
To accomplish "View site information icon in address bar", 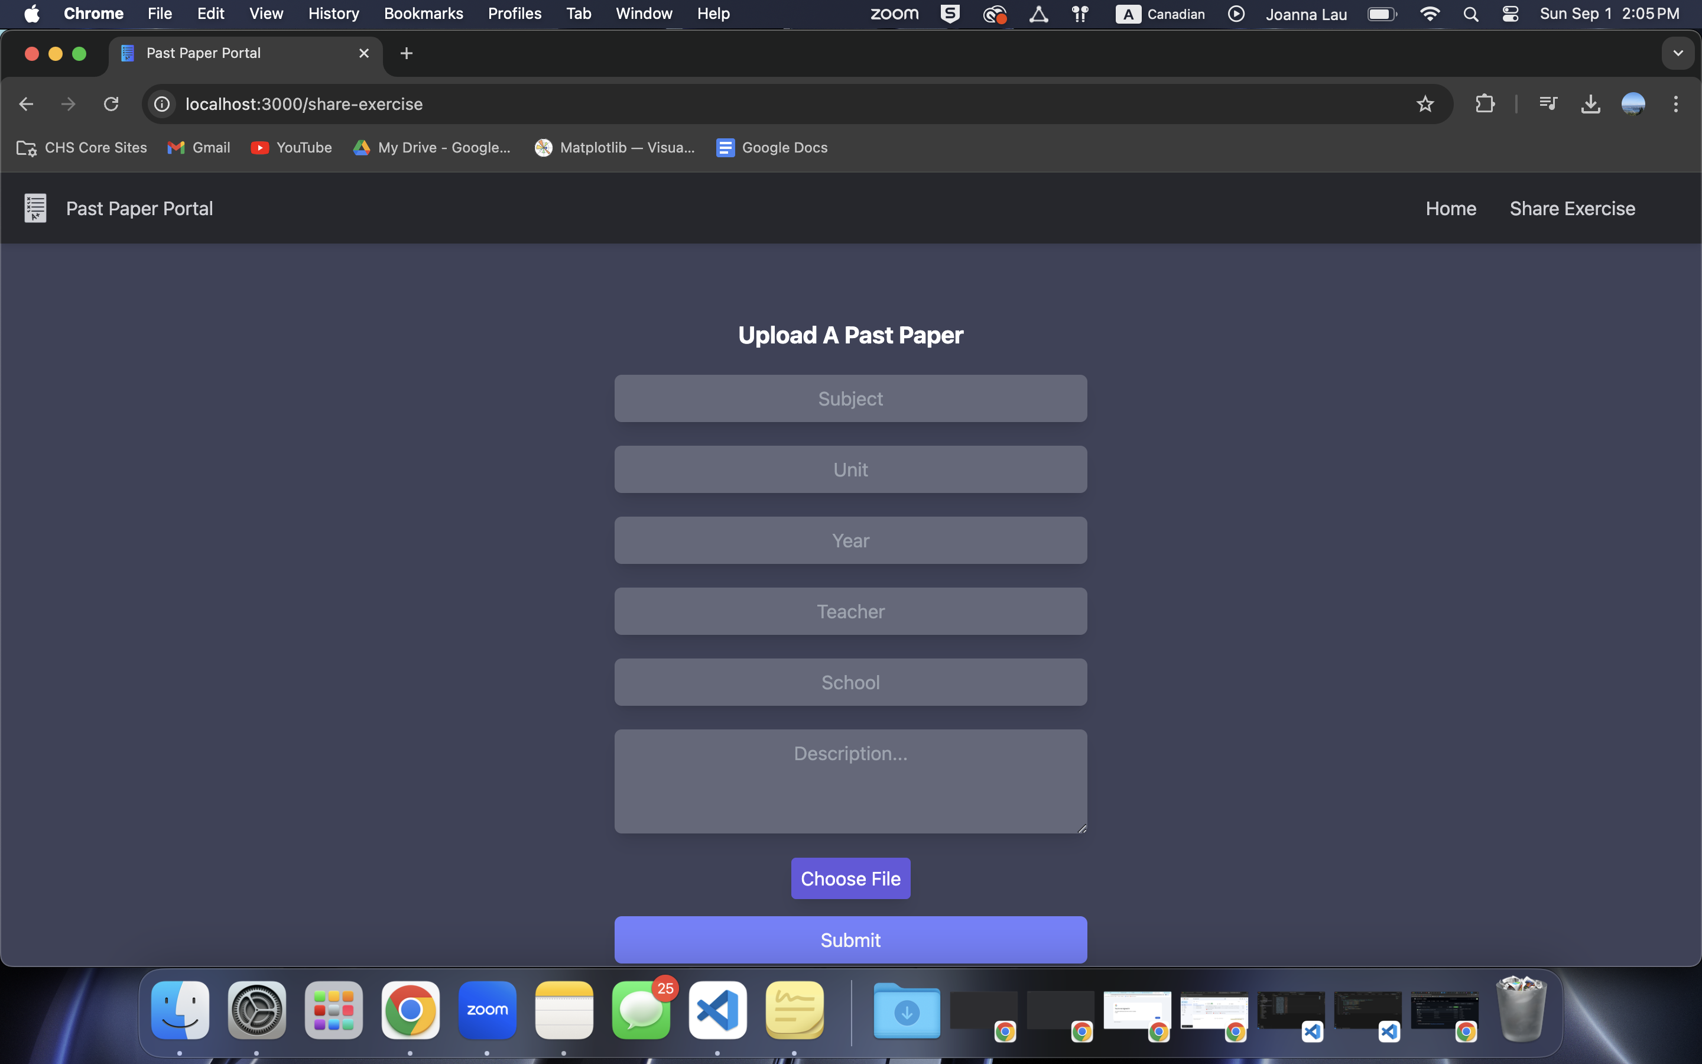I will 163,104.
